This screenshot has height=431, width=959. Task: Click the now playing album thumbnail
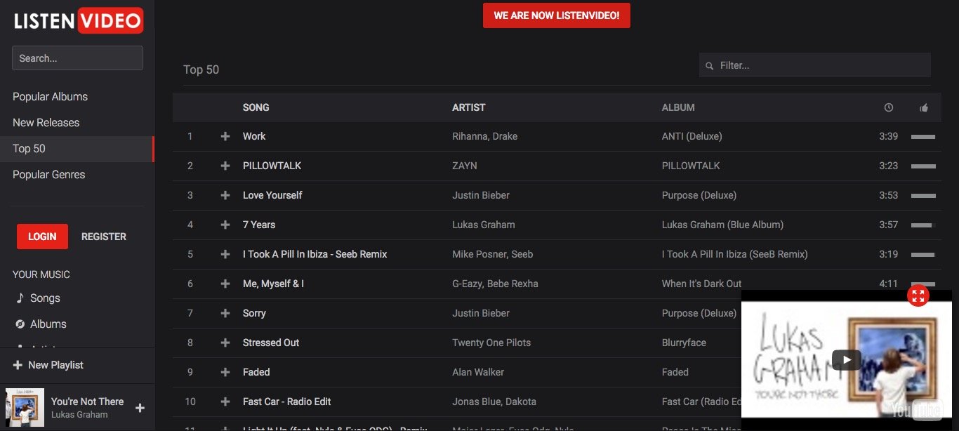(25, 408)
